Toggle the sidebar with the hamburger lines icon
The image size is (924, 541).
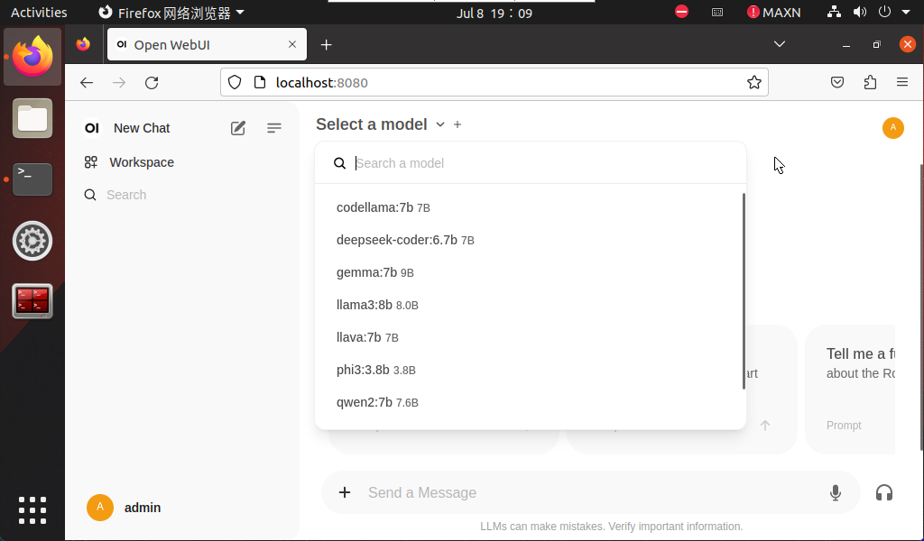(274, 128)
